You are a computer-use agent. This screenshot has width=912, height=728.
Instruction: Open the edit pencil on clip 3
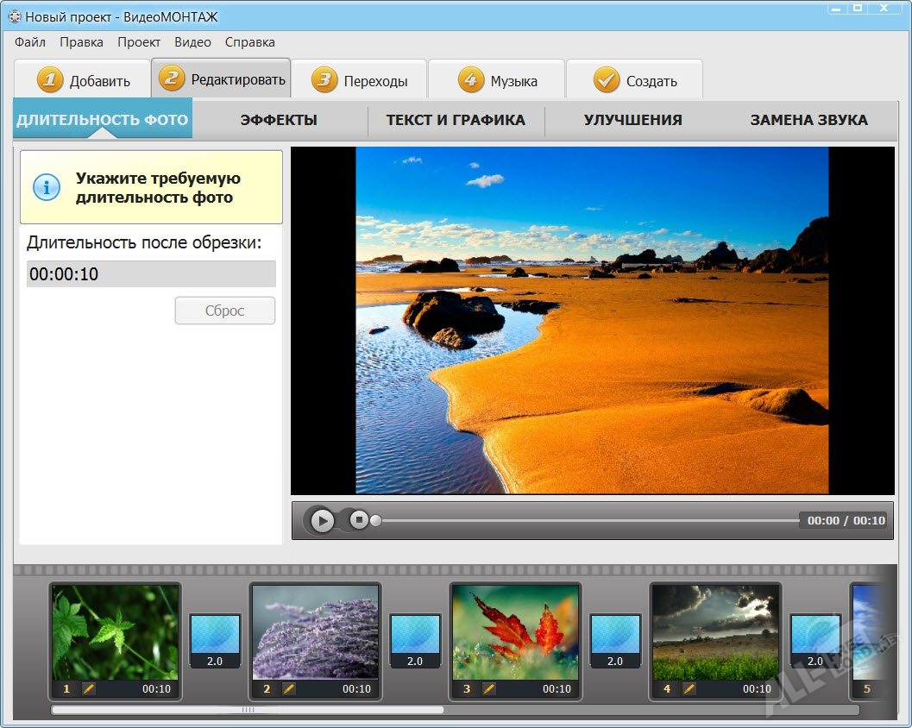(x=489, y=688)
